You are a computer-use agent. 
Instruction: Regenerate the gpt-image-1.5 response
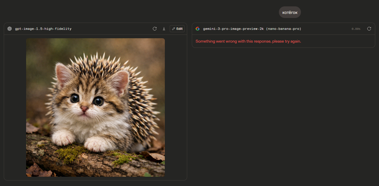click(x=155, y=29)
